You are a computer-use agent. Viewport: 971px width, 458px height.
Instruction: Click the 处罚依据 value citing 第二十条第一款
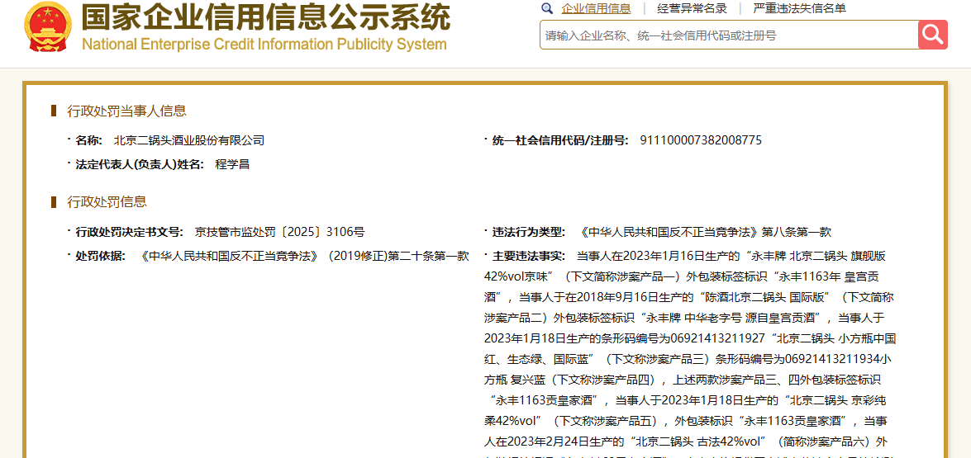click(305, 256)
